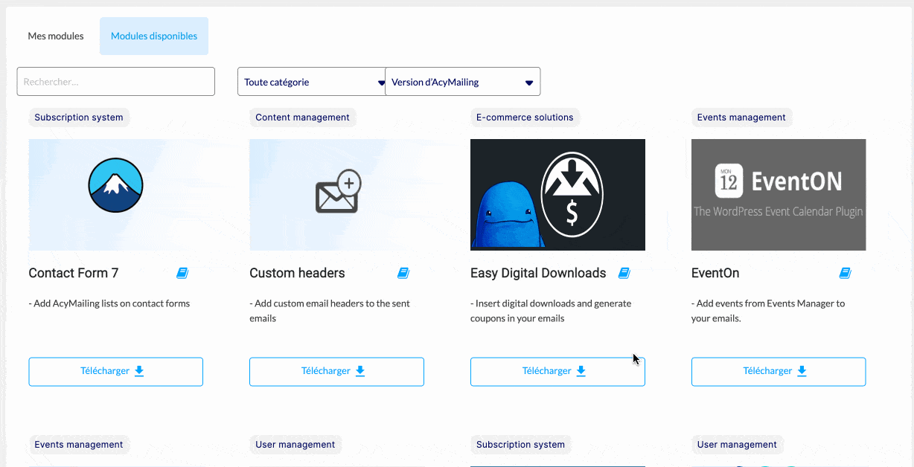Image resolution: width=914 pixels, height=467 pixels.
Task: Click the Easy Digital Downloads thumbnail
Action: [557, 195]
